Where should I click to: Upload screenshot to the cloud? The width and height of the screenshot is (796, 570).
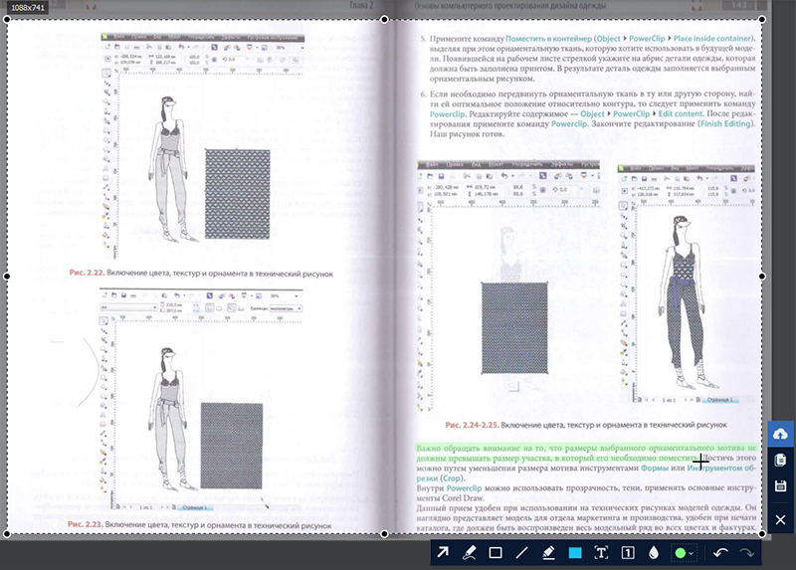(780, 435)
